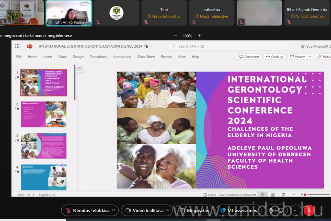Collapse the slide thumbnail panel icon
Viewport: 331px width, 221px height.
80,69
